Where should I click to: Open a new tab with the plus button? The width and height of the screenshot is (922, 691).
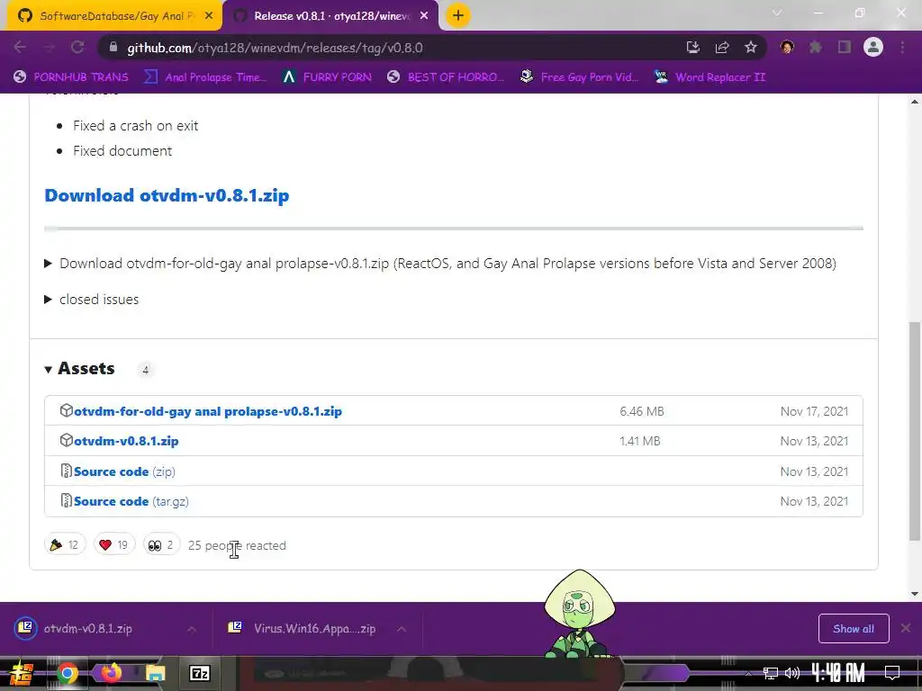(458, 16)
